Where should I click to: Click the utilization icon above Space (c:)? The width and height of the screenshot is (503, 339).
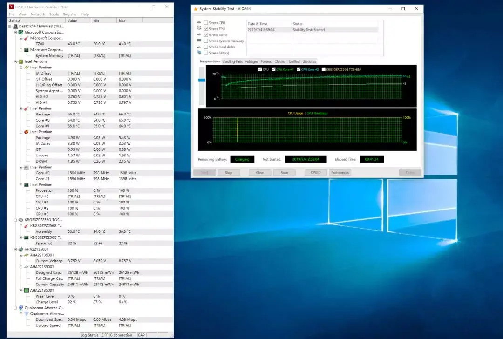pos(26,237)
